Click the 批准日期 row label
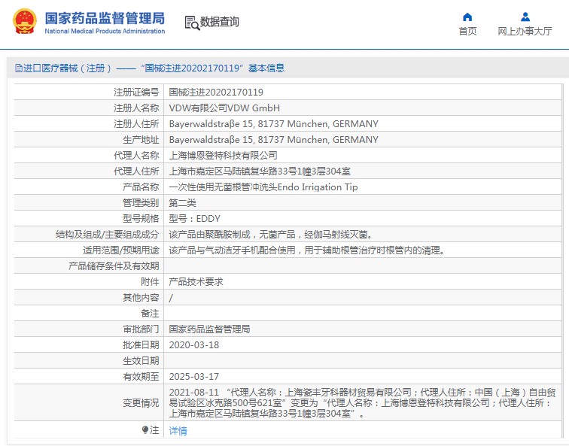The image size is (569, 446). click(141, 344)
